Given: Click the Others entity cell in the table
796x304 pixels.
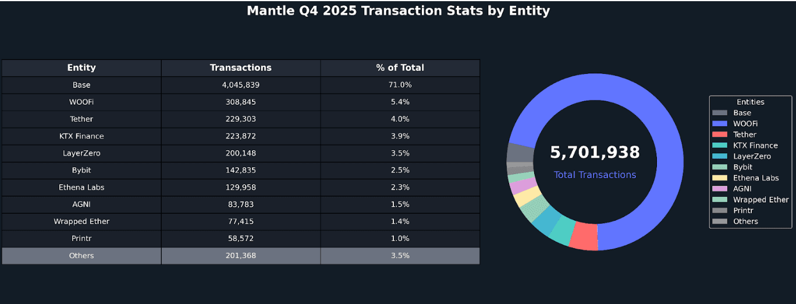Looking at the screenshot, I should tap(81, 256).
